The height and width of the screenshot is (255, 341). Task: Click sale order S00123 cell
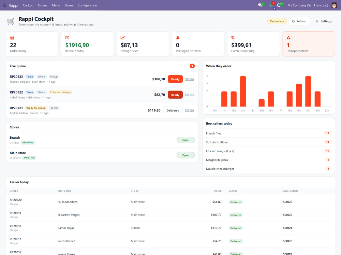(x=287, y=202)
